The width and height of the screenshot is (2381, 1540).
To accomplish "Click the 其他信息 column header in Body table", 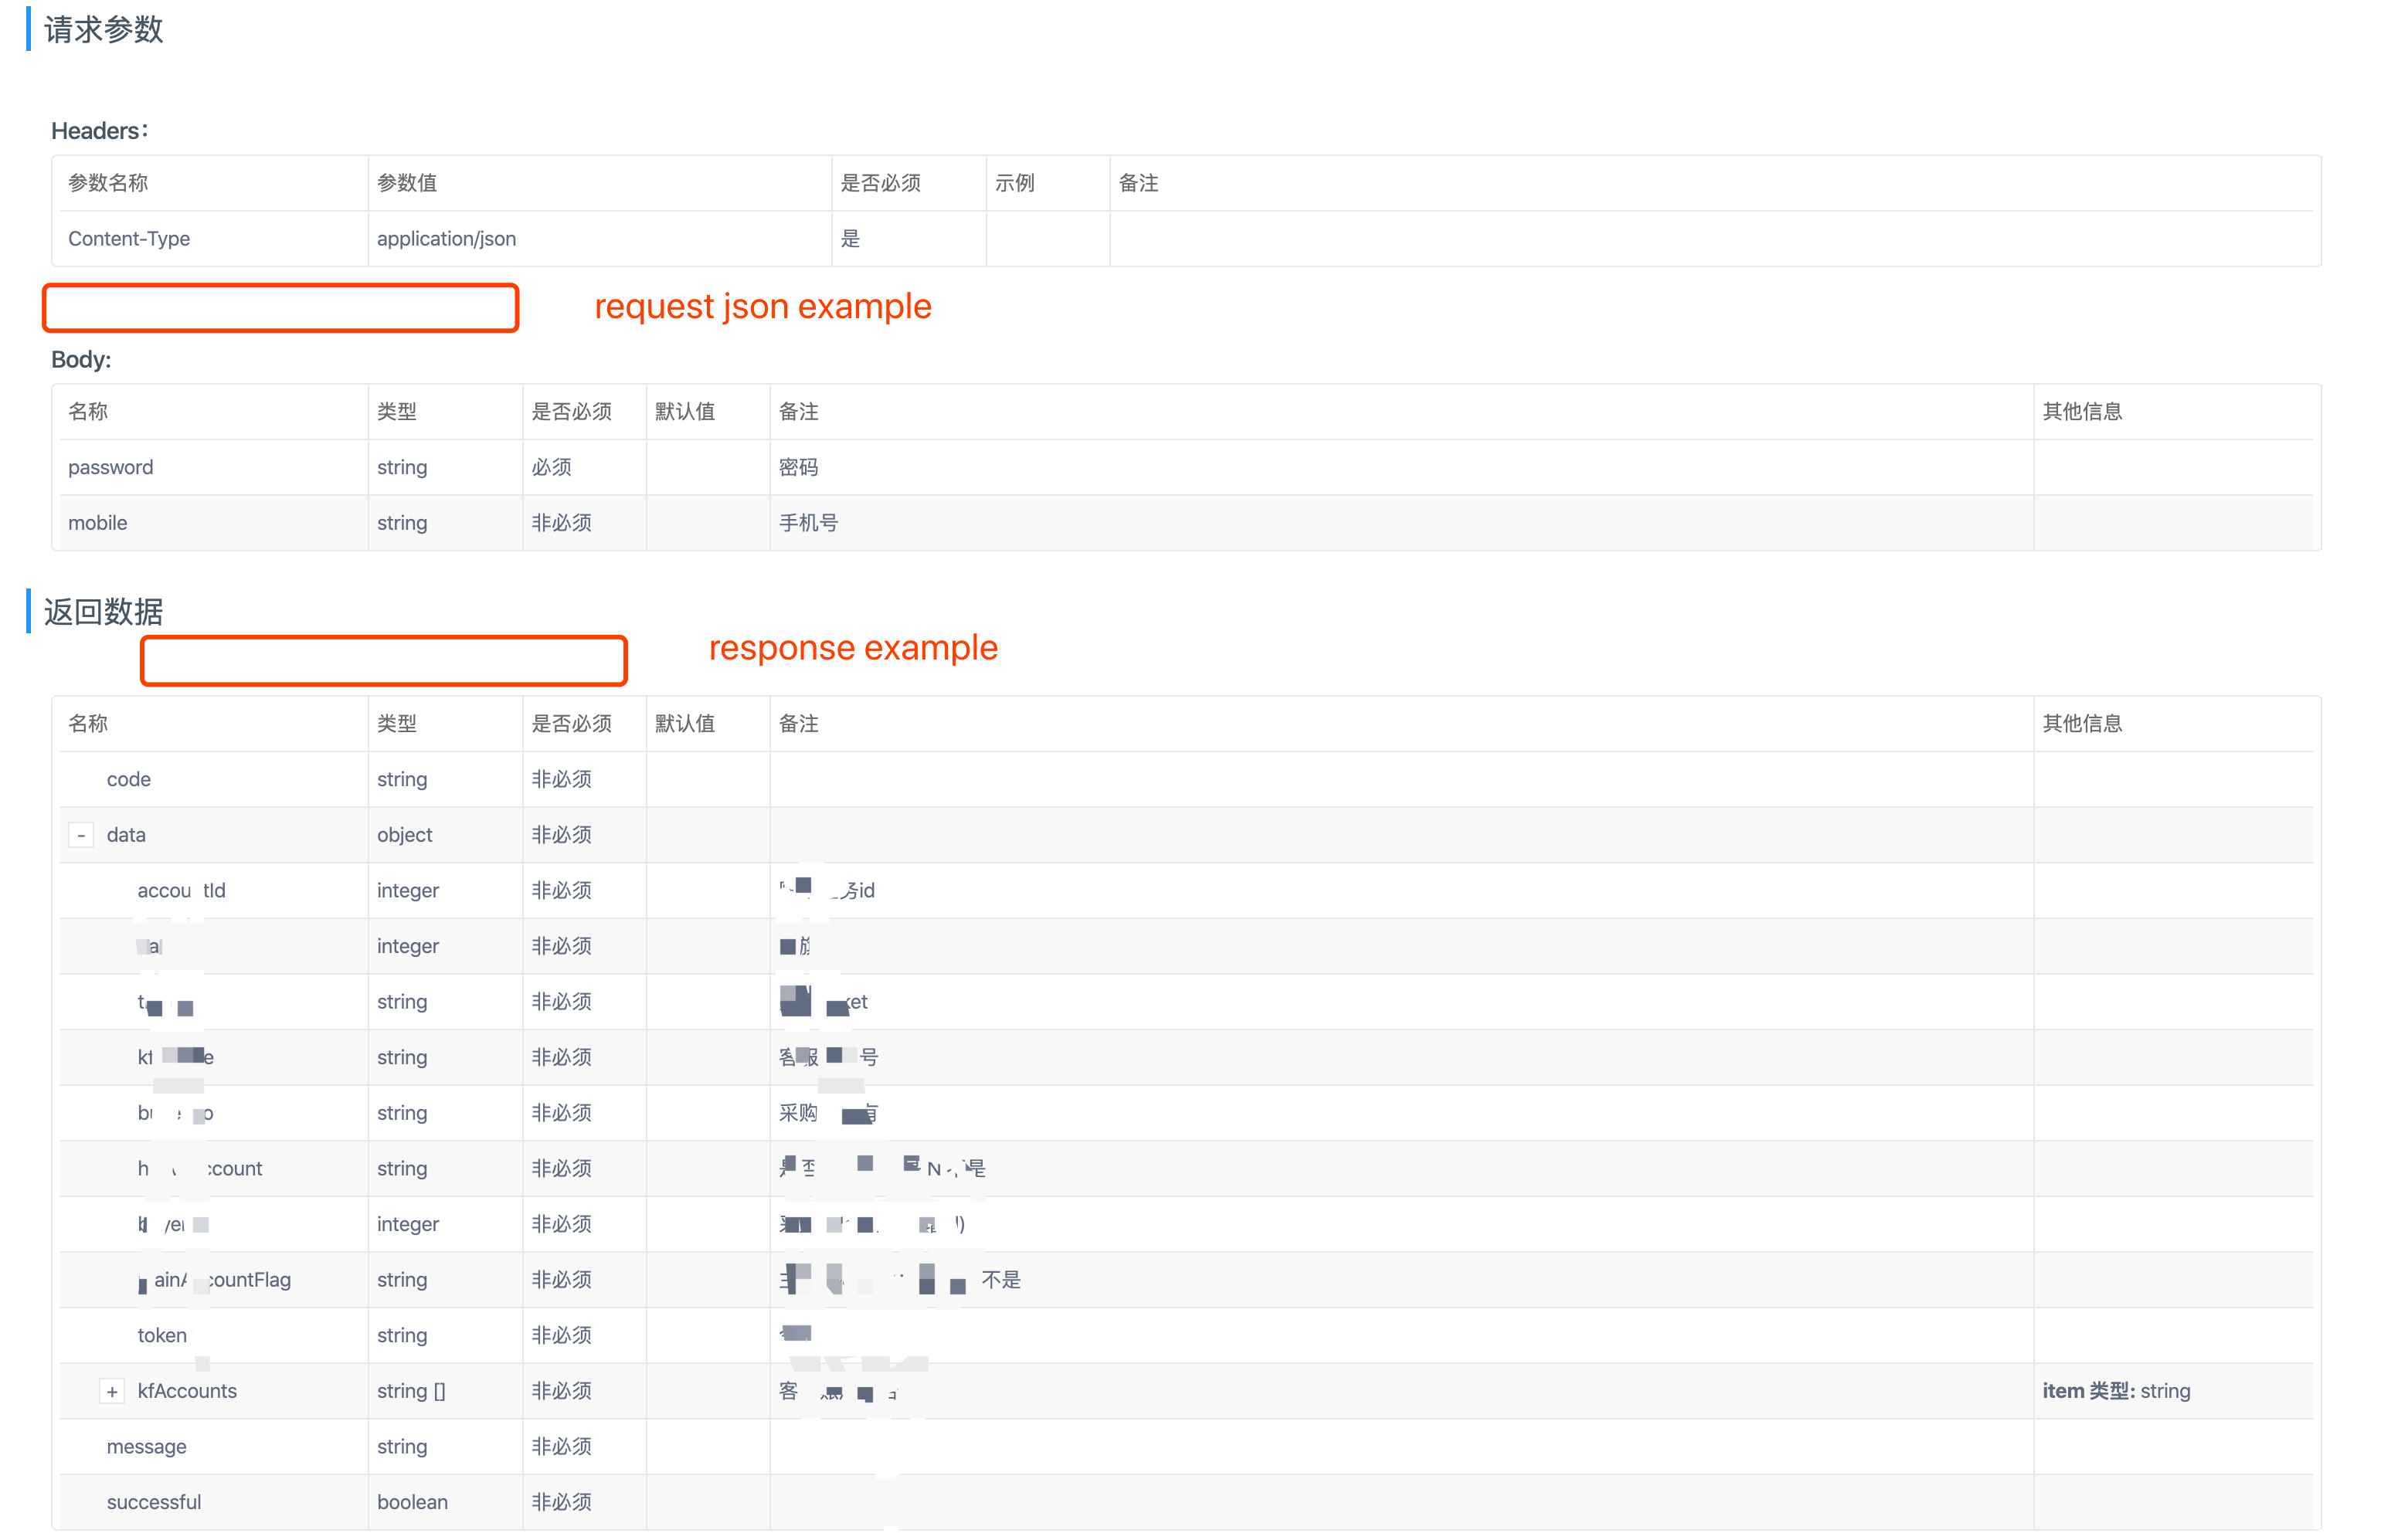I will (2081, 412).
